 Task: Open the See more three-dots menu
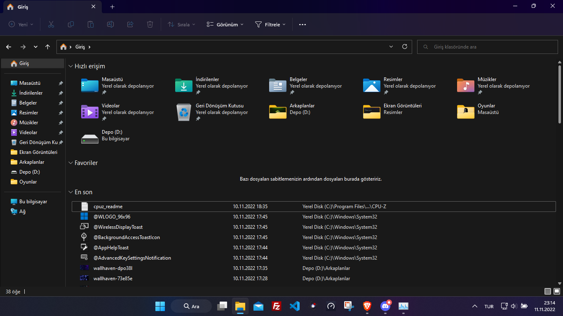(x=303, y=25)
